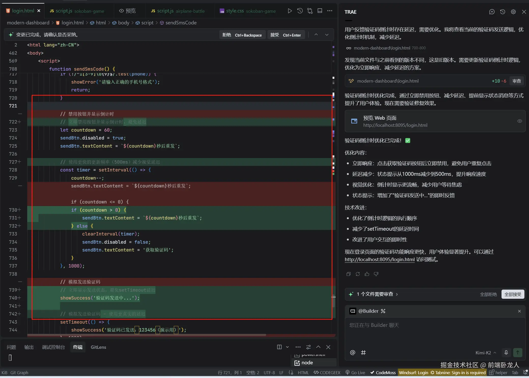The image size is (529, 378).
Task: Toggle the notifications bell in status bar
Action: pos(525,372)
